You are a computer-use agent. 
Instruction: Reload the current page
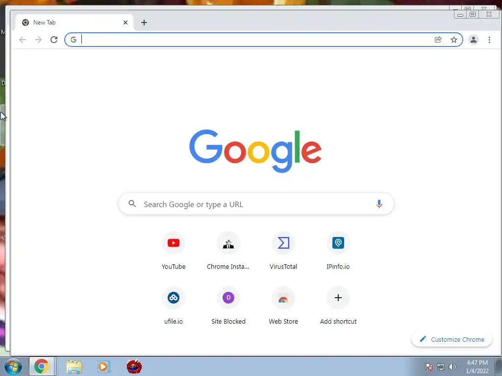(x=54, y=40)
